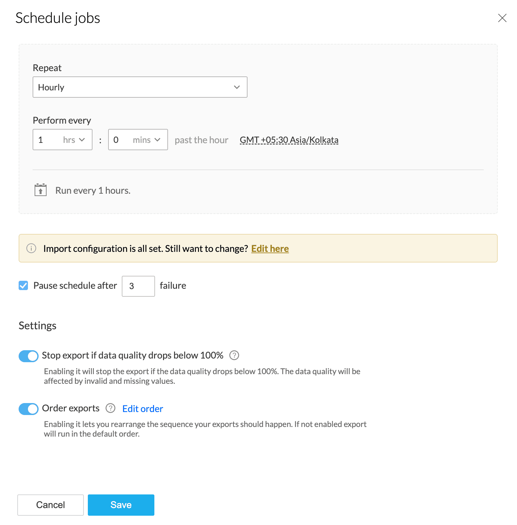Turn off the Order exports toggle
Image resolution: width=517 pixels, height=525 pixels.
[x=29, y=409]
